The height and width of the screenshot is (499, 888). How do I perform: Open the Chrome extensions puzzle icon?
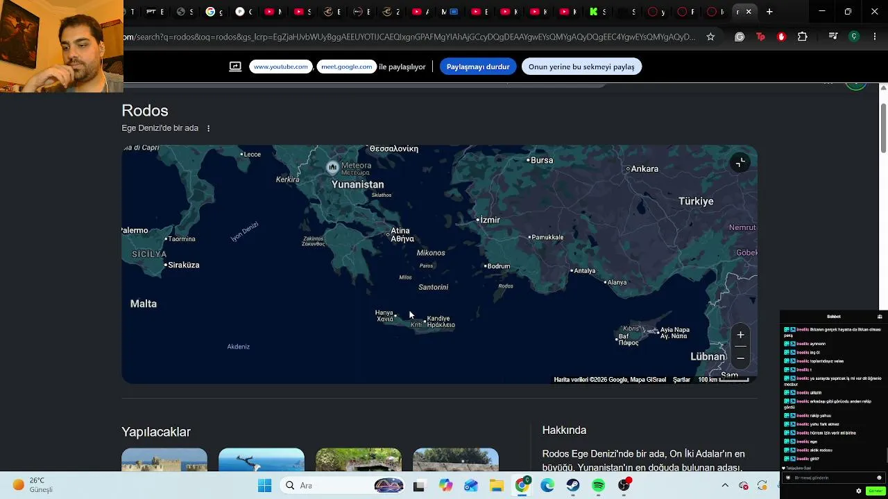pos(803,37)
